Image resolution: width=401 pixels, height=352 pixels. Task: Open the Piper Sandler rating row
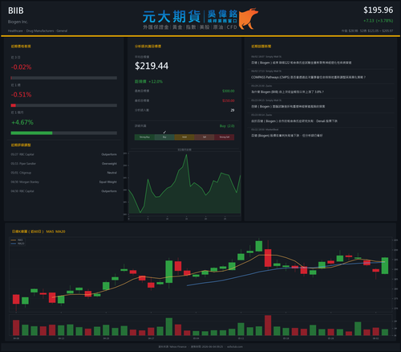64,164
